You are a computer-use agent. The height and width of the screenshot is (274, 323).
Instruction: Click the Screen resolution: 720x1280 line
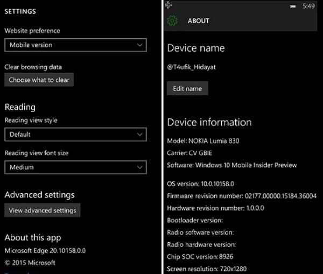click(207, 269)
